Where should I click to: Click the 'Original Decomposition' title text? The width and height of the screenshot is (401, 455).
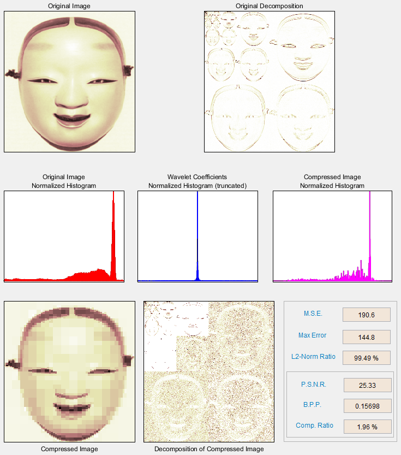270,6
